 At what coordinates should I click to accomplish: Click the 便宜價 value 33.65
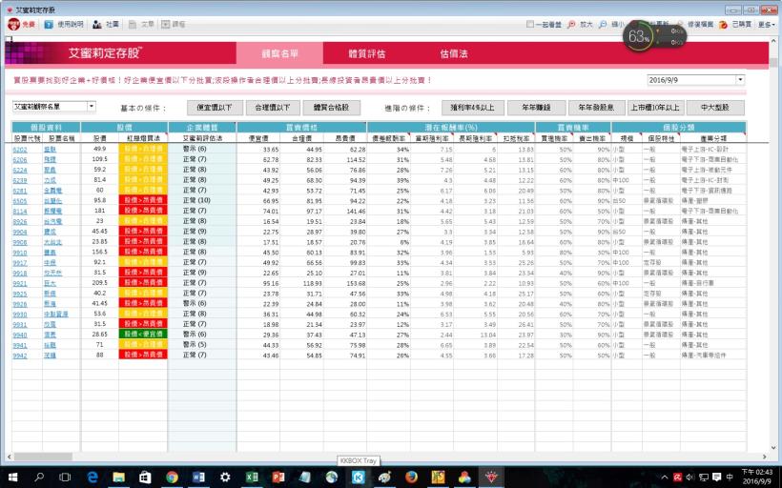[x=270, y=150]
